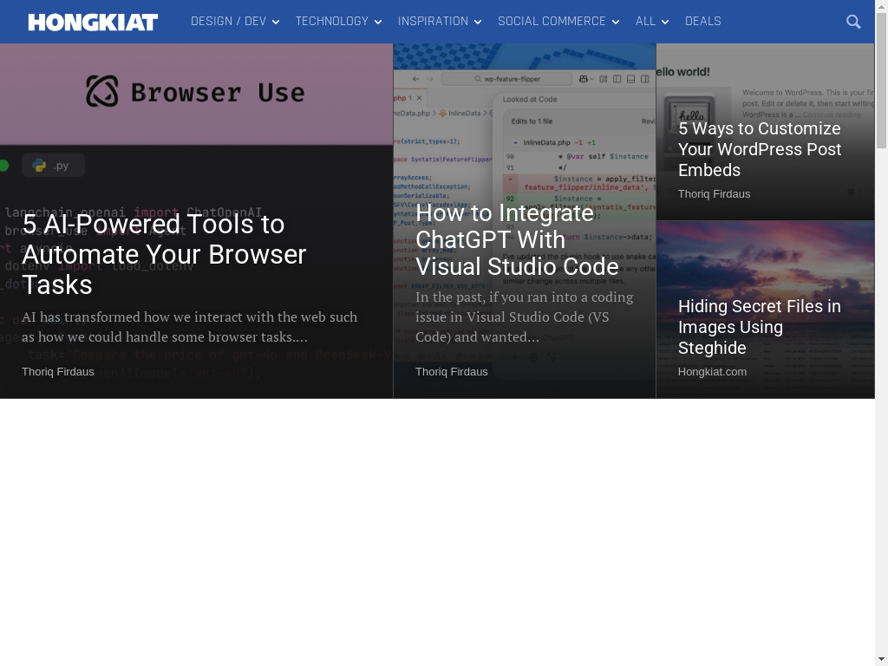
Task: Open the Design / Dev menu
Action: tap(228, 21)
